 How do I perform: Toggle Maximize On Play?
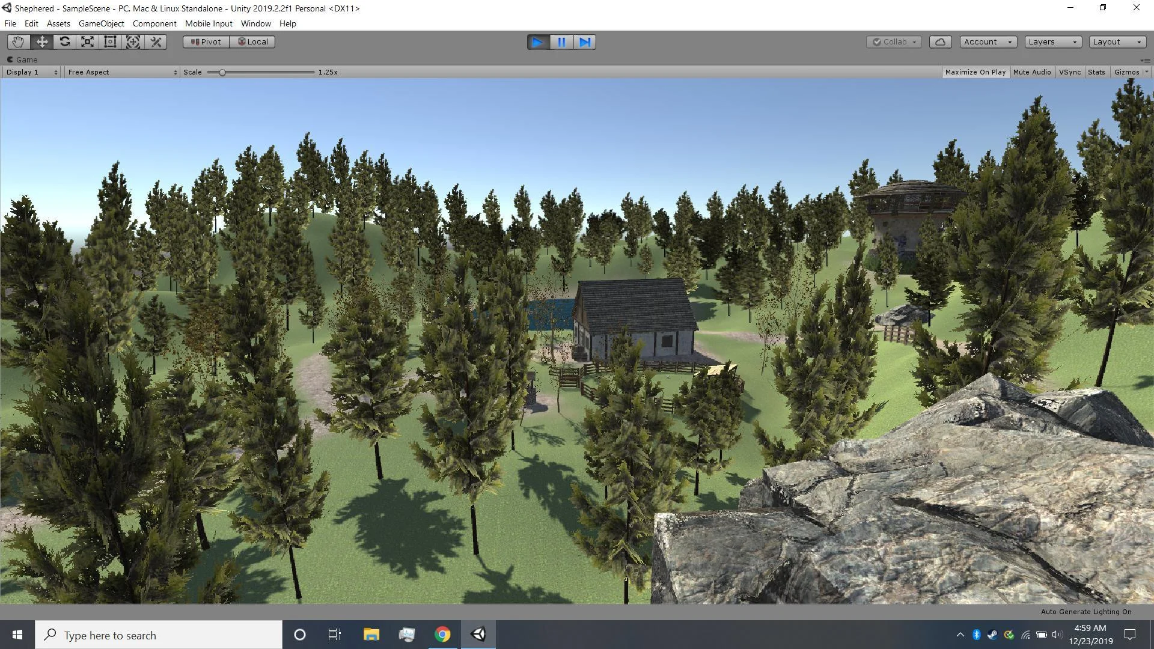click(x=975, y=72)
